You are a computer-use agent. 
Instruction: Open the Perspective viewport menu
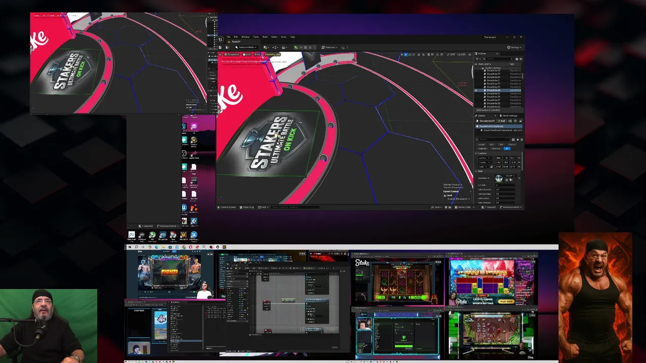click(232, 54)
